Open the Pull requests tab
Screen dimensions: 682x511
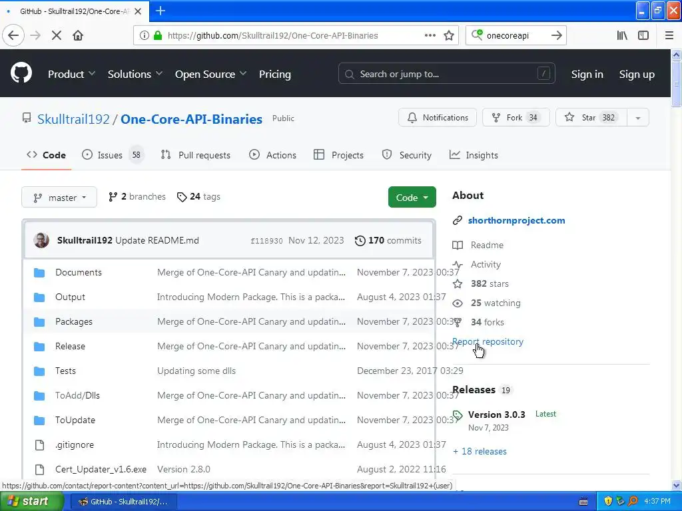[195, 155]
